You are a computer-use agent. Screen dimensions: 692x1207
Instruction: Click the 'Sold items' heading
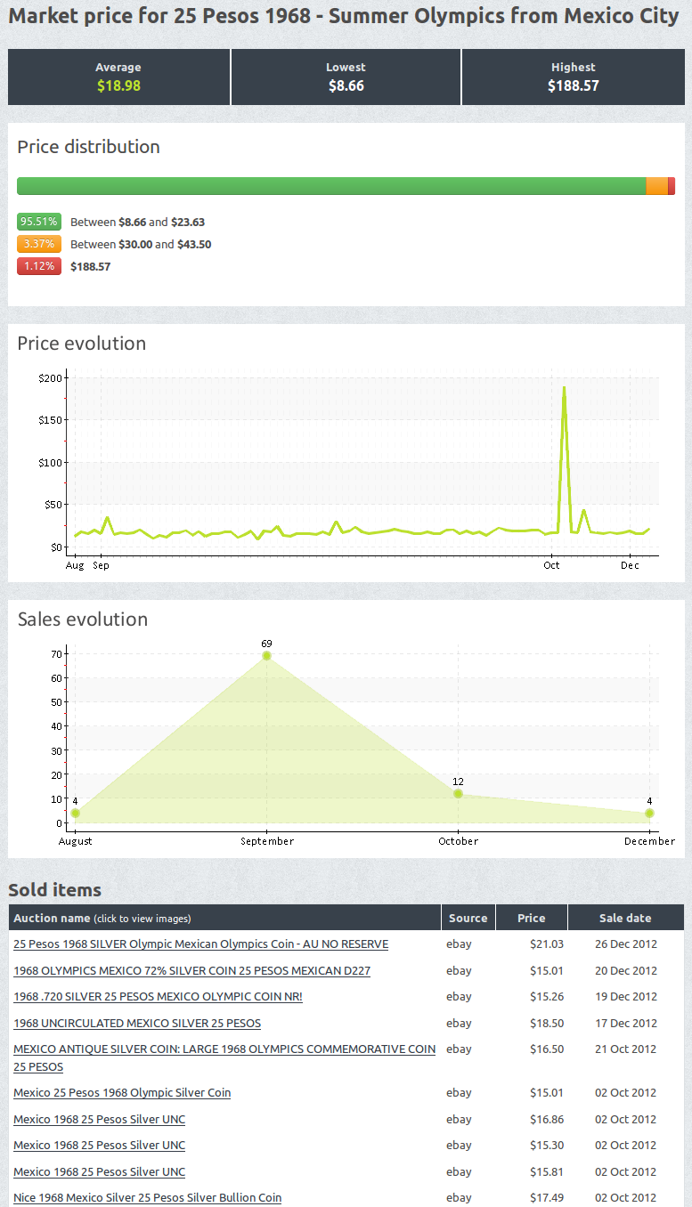click(55, 890)
